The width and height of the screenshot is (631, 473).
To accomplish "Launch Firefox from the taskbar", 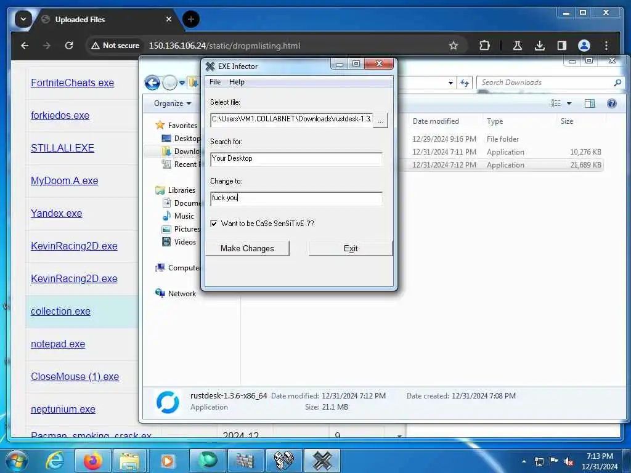I will tap(92, 461).
